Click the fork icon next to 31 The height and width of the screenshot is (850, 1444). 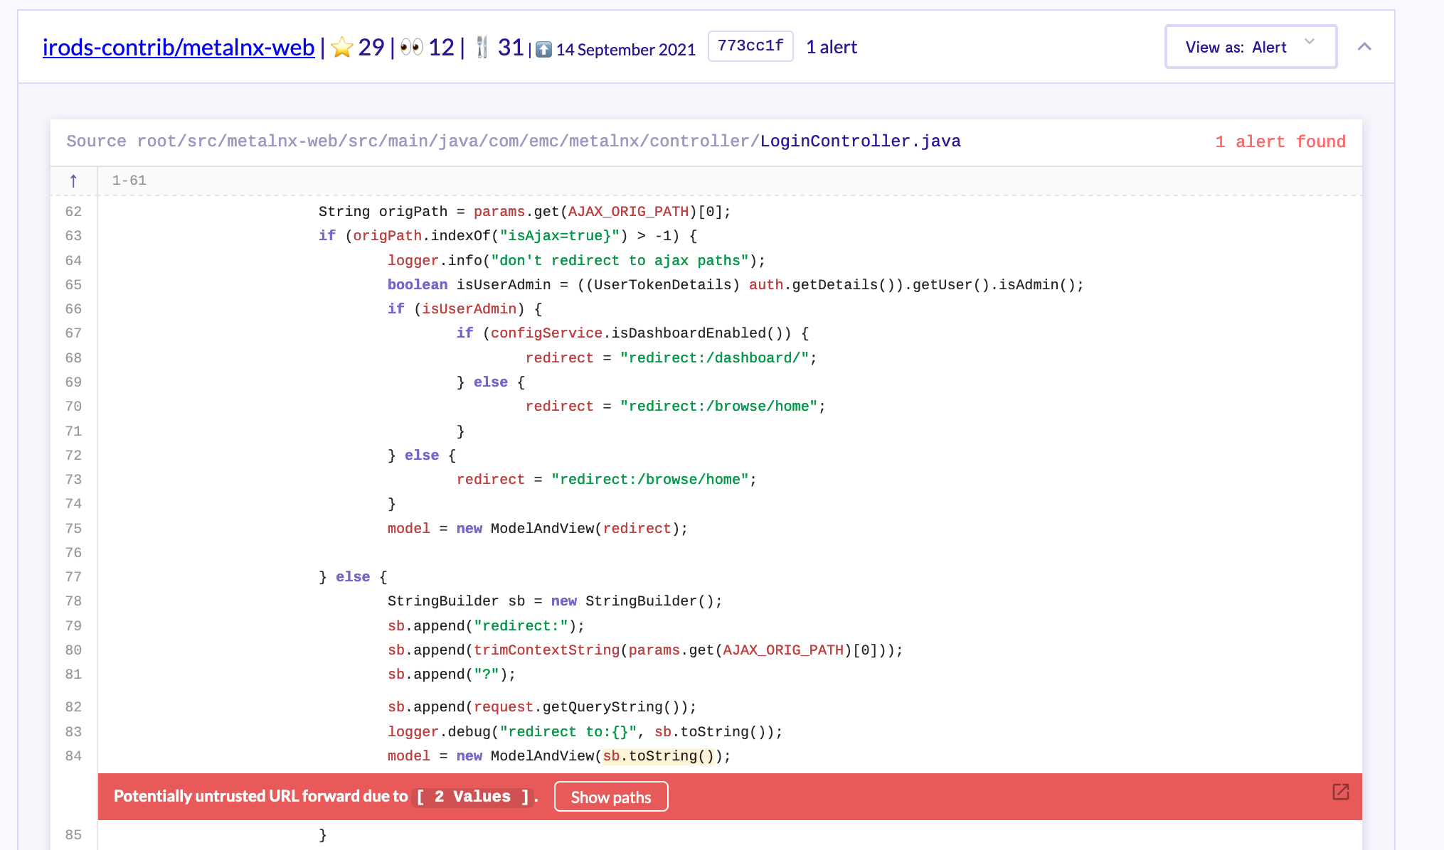point(482,47)
